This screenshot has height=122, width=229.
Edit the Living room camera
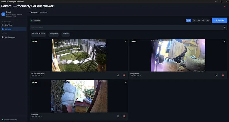(x=217, y=75)
